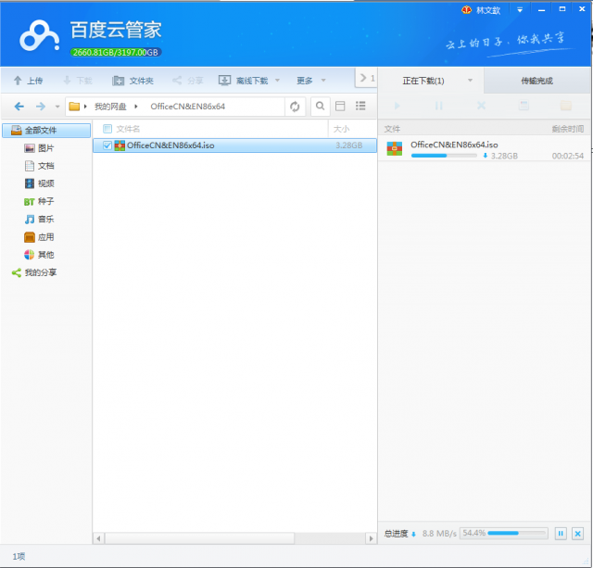The height and width of the screenshot is (568, 593).
Task: Sort by 文件名 column header
Action: 128,129
